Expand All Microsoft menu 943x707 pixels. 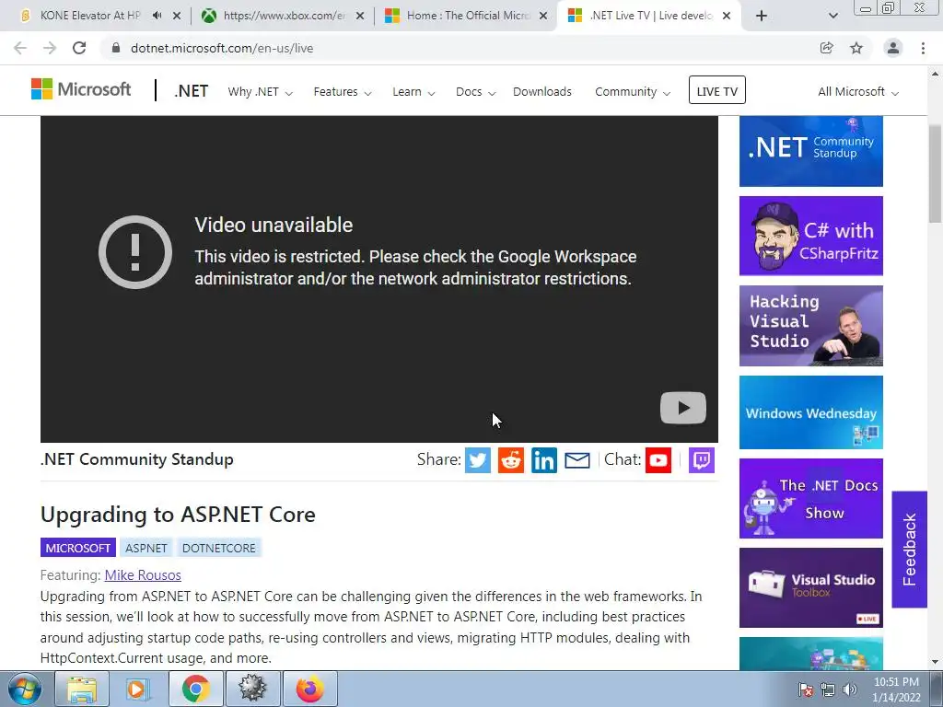click(x=858, y=92)
